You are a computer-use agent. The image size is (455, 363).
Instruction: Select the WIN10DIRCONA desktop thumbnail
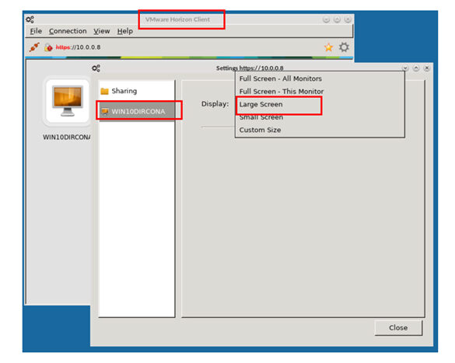pos(68,100)
